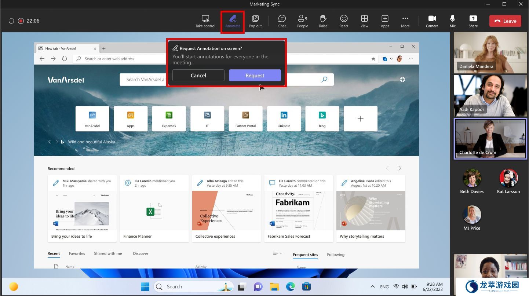Open the LinkedIn quick link tile
529x296 pixels.
tap(284, 119)
